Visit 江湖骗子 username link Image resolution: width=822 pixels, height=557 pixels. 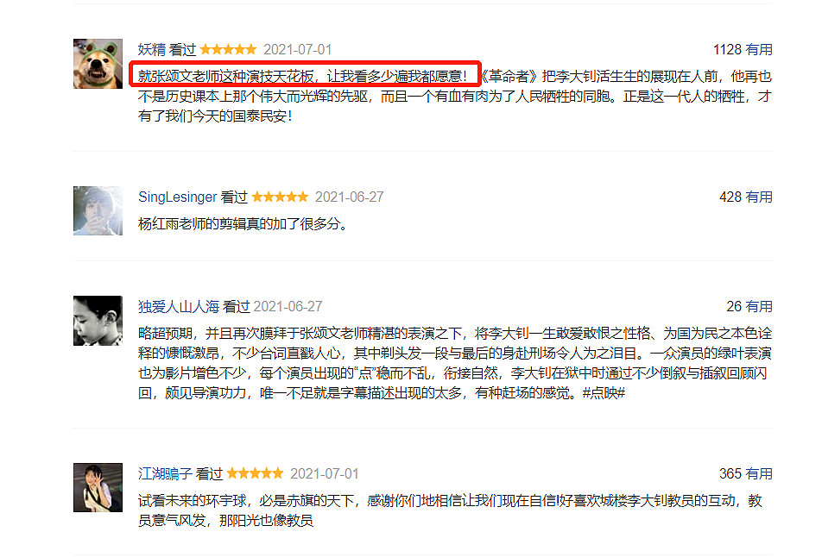click(165, 473)
